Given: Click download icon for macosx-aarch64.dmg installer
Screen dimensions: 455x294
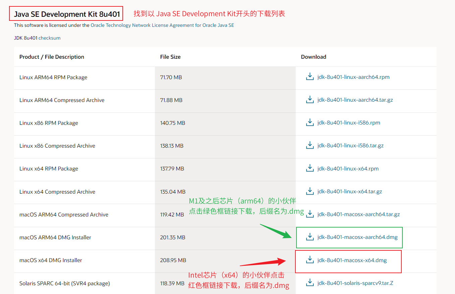Looking at the screenshot, I should (x=310, y=237).
